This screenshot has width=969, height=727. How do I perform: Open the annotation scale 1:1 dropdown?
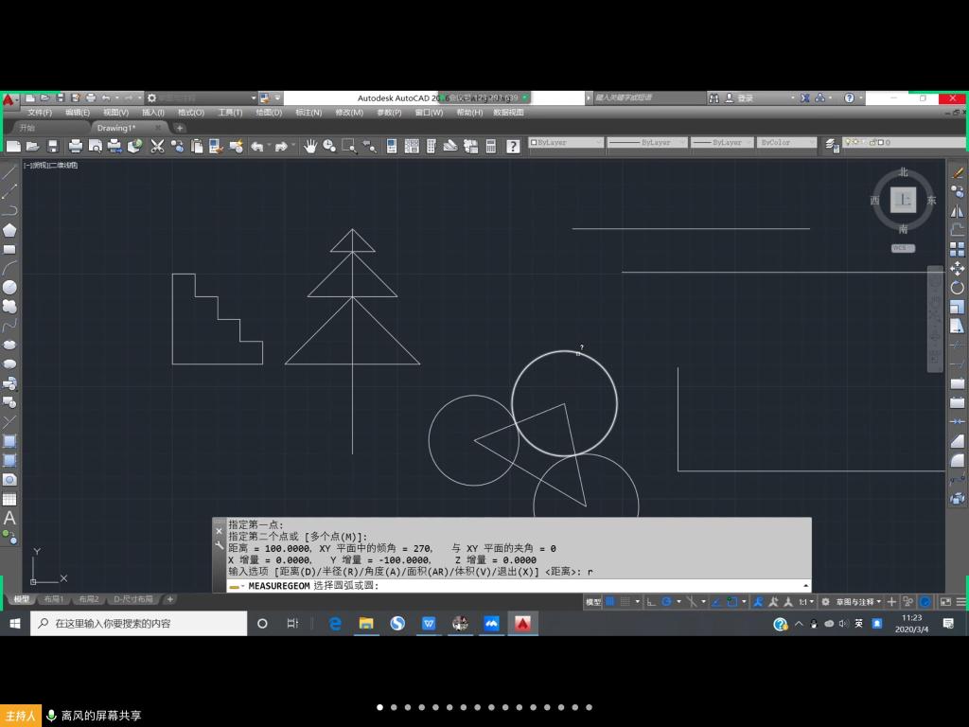[x=805, y=602]
